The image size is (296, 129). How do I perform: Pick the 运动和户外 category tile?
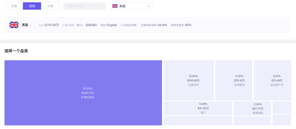tap(272, 80)
